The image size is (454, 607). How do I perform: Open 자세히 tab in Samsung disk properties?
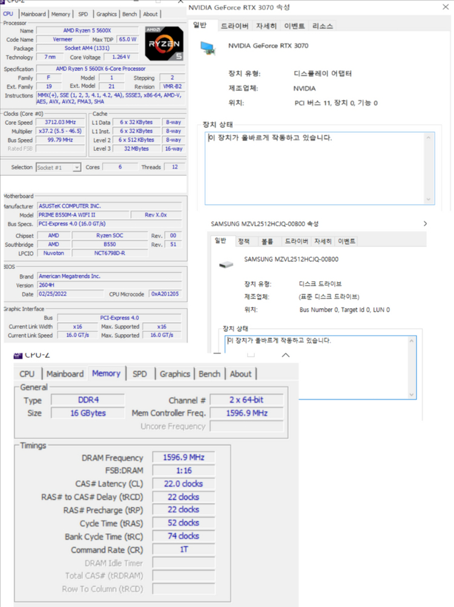(x=323, y=241)
